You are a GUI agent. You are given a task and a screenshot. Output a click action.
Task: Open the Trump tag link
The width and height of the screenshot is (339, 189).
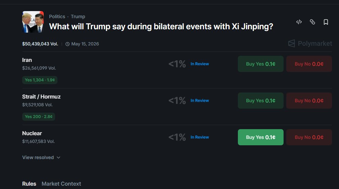coord(78,16)
